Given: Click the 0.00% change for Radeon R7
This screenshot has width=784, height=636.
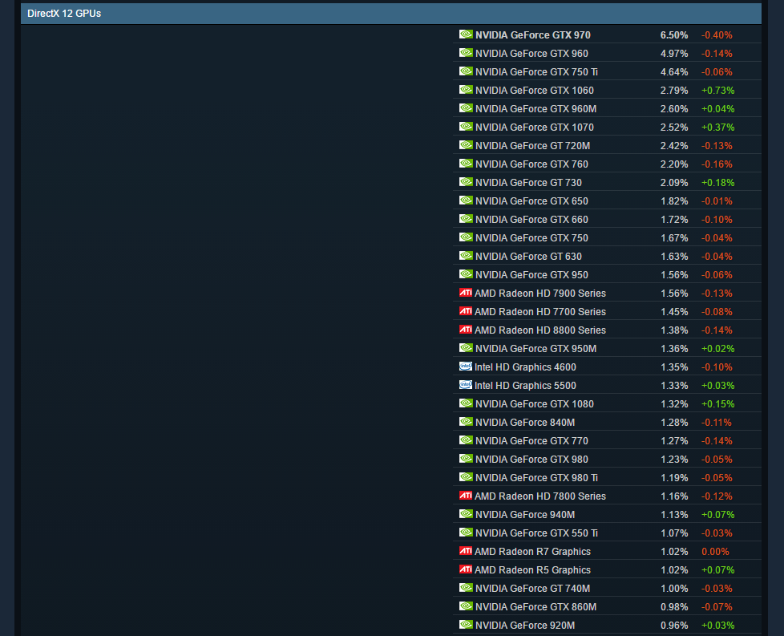Looking at the screenshot, I should (715, 552).
